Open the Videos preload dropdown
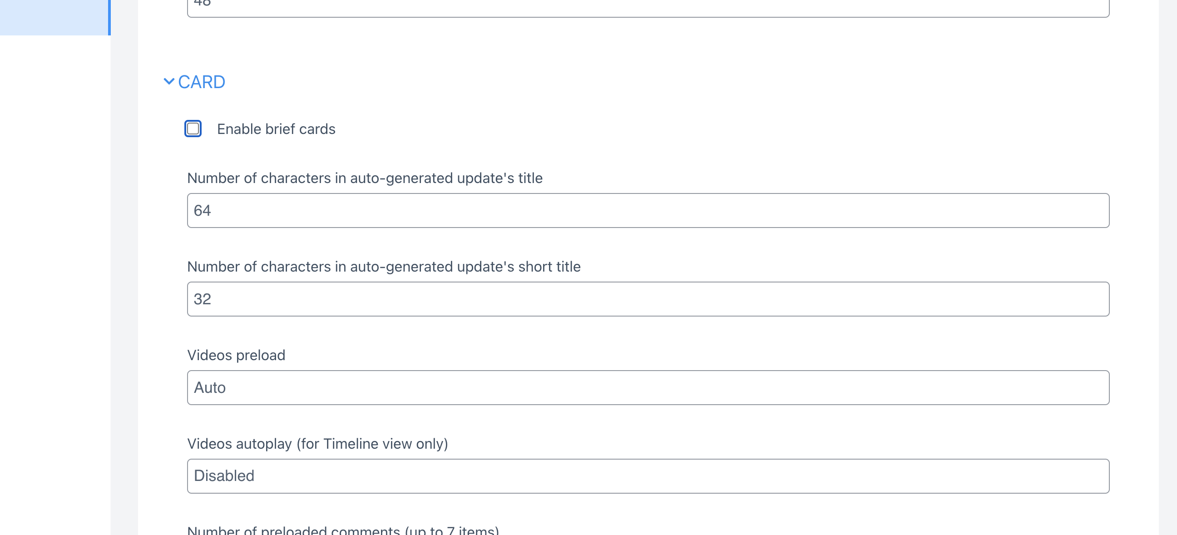The width and height of the screenshot is (1177, 535). click(648, 388)
